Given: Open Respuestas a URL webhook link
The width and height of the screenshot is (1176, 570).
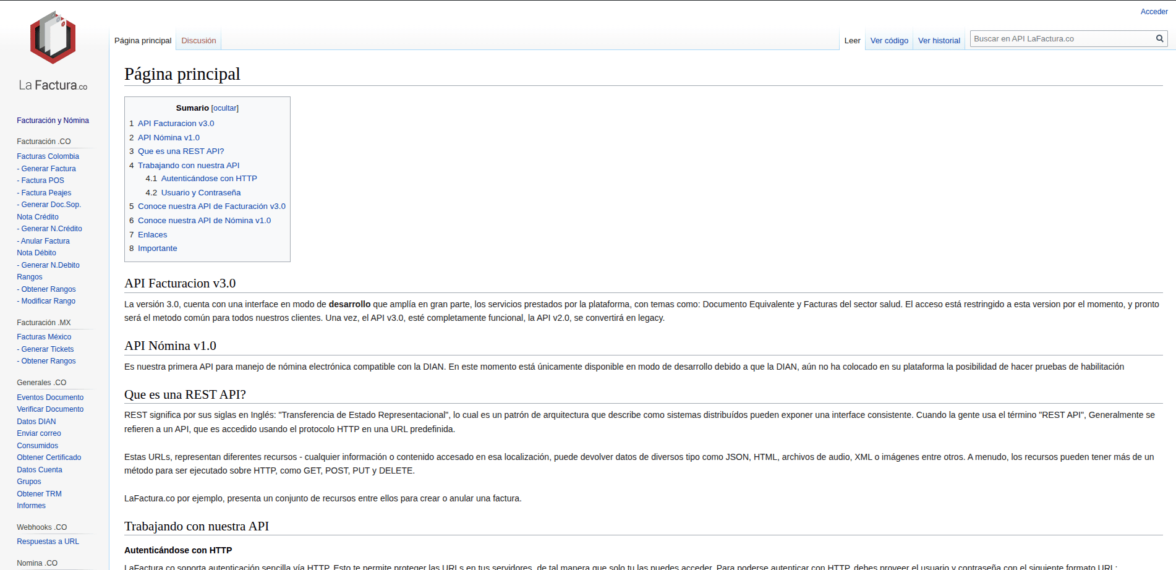Looking at the screenshot, I should [48, 542].
